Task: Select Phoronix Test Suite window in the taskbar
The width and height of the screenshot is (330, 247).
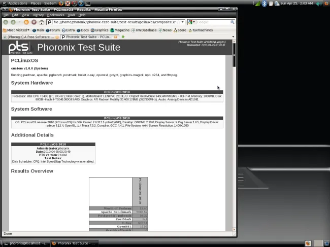Action: coord(75,243)
